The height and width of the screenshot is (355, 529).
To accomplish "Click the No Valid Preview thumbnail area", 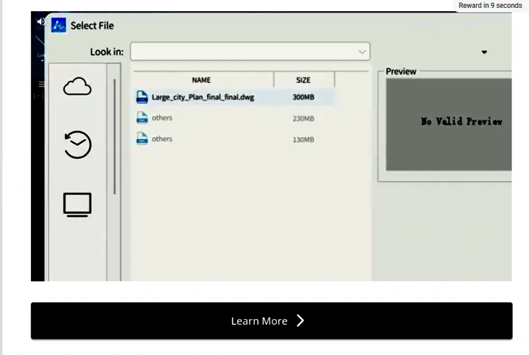I will point(449,124).
